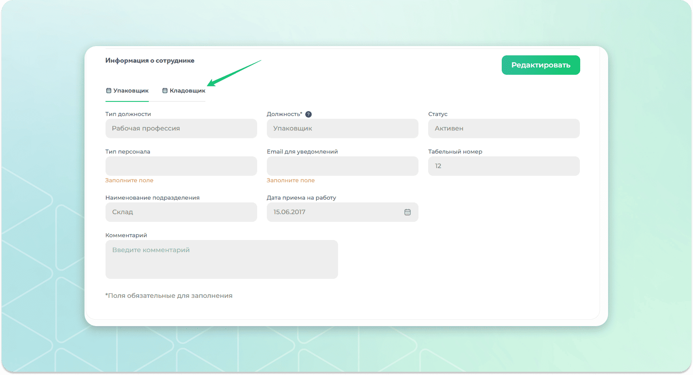Screen dimensions: 693x375
Task: Click the icon beside Кладовщик tab label
Action: [165, 91]
